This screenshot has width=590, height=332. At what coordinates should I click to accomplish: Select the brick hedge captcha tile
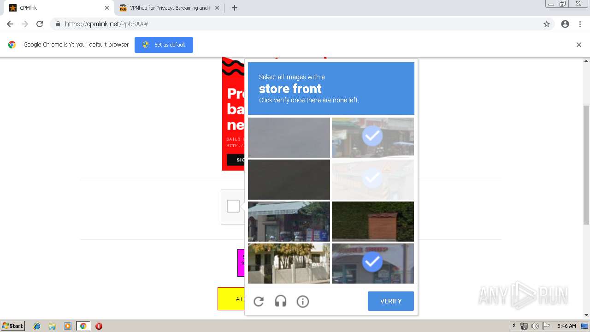[x=373, y=221]
